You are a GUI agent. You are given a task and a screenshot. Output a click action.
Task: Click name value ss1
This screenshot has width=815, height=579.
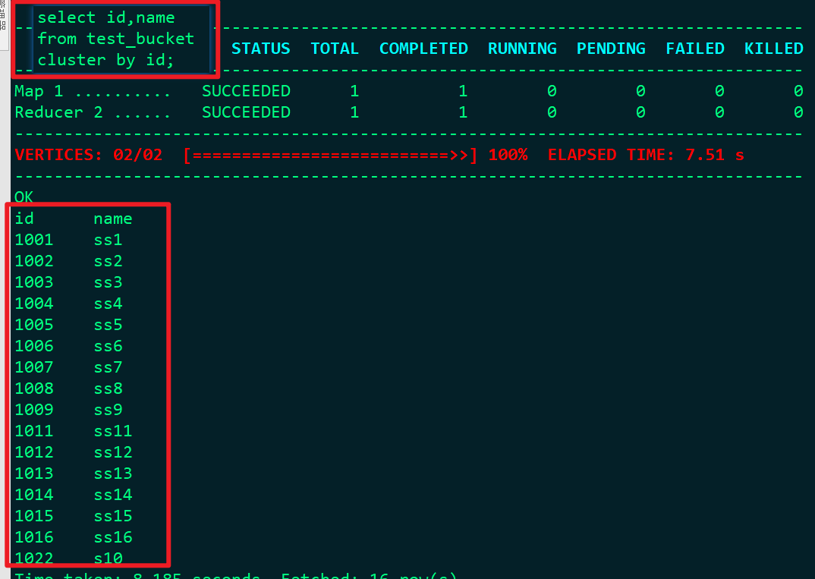(108, 240)
